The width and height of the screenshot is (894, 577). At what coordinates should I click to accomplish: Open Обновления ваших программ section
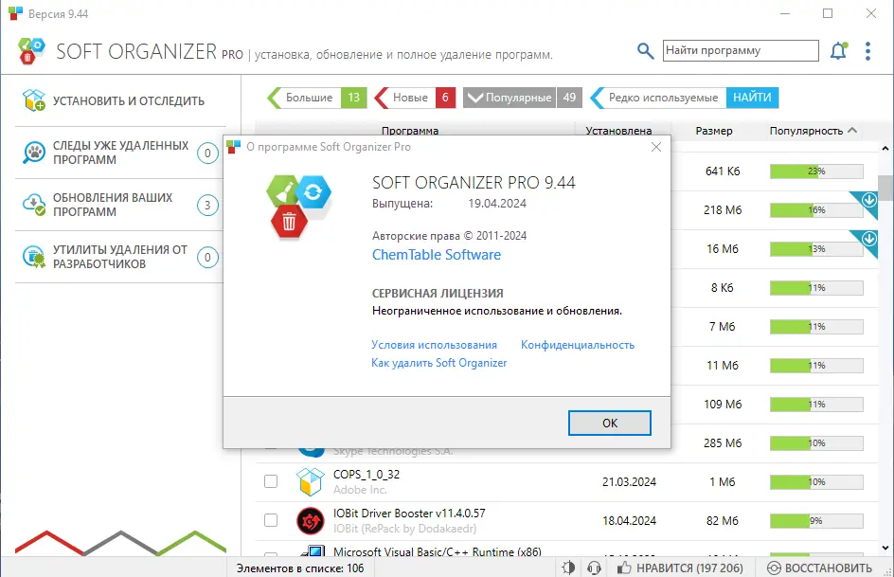[120, 205]
